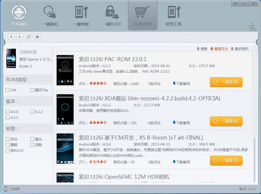The width and height of the screenshot is (261, 194).
Task: Flash PAC-ROM with 一键刷机 button
Action: tap(226, 82)
